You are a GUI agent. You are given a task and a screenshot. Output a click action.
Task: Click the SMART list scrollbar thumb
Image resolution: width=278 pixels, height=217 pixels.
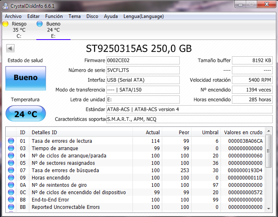pos(269,151)
